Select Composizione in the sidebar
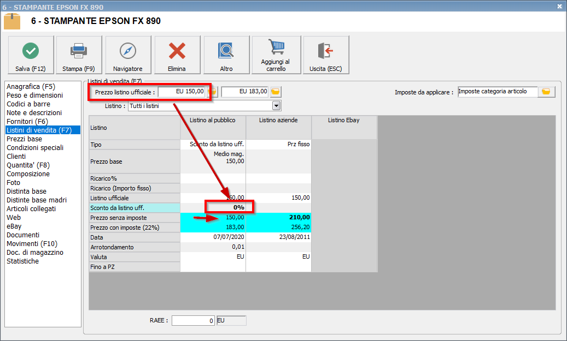 pyautogui.click(x=28, y=174)
